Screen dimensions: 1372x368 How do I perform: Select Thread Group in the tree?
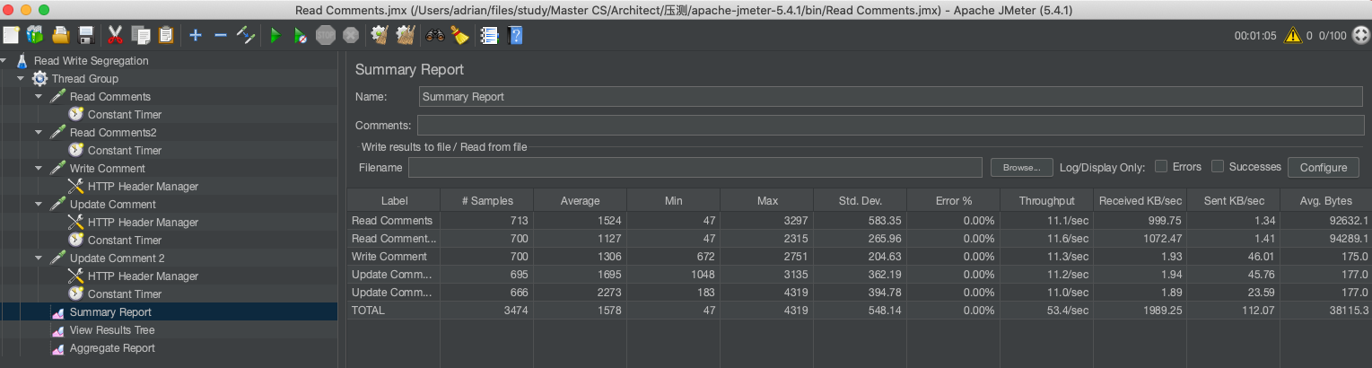click(85, 79)
